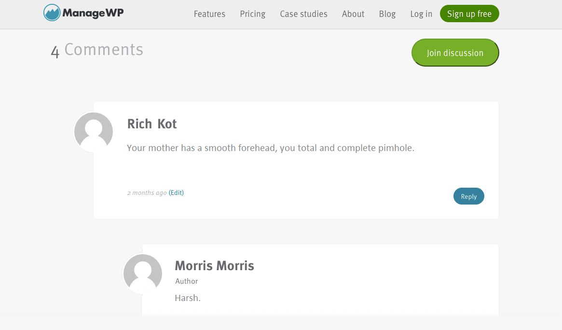This screenshot has height=330, width=562.
Task: Click the smooth forehead comment text
Action: [270, 148]
